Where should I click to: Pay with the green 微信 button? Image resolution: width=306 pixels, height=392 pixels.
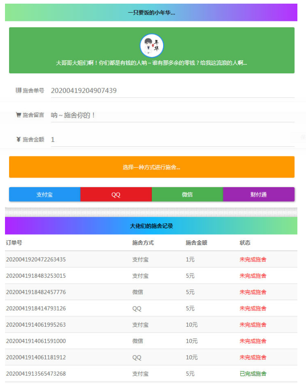[x=187, y=194]
